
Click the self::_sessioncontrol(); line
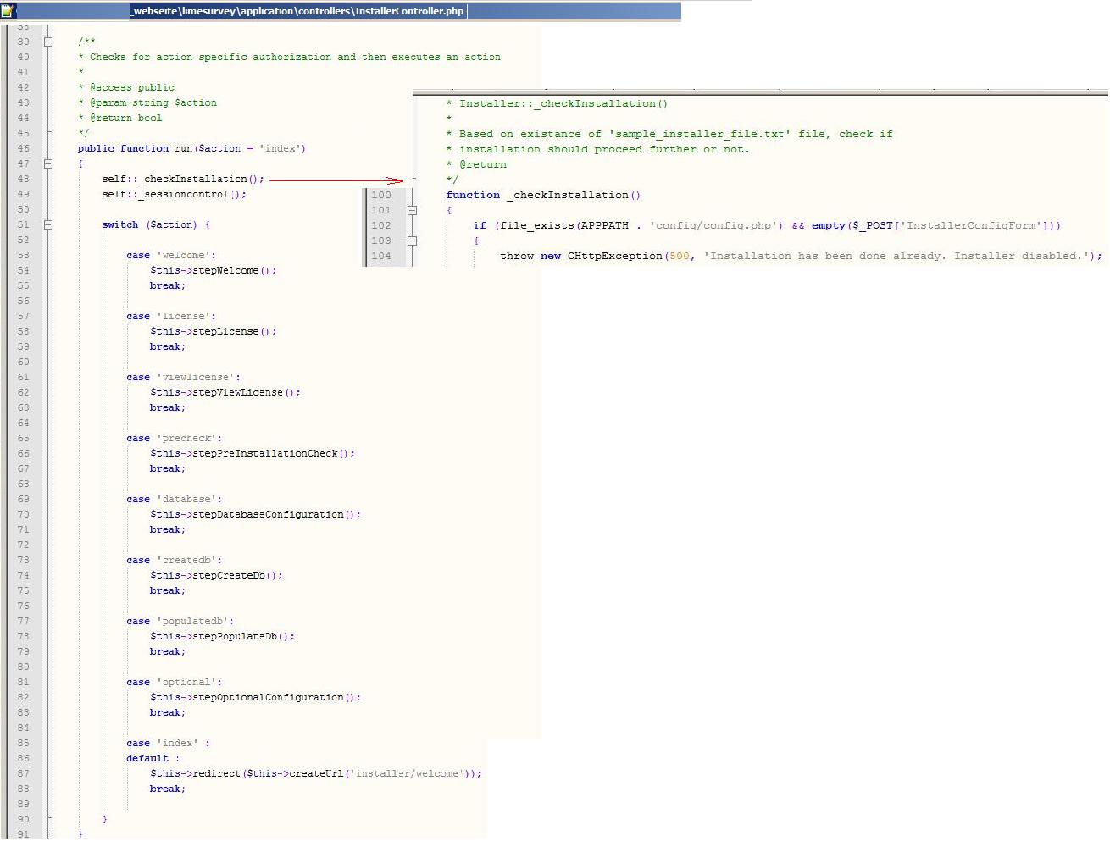(x=174, y=194)
